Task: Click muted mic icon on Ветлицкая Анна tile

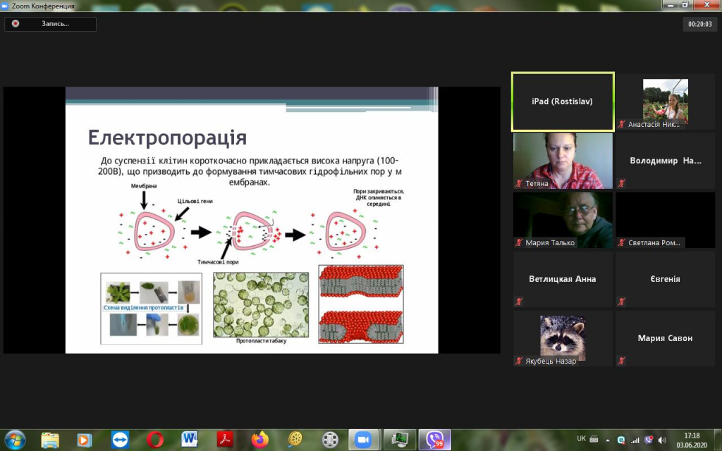Action: (519, 302)
